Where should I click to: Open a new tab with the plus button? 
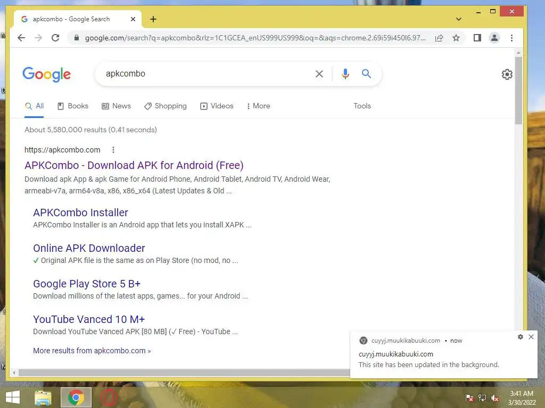pos(153,19)
